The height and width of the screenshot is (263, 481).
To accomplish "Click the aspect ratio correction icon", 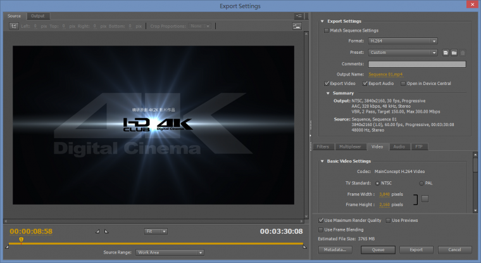I will [x=296, y=26].
